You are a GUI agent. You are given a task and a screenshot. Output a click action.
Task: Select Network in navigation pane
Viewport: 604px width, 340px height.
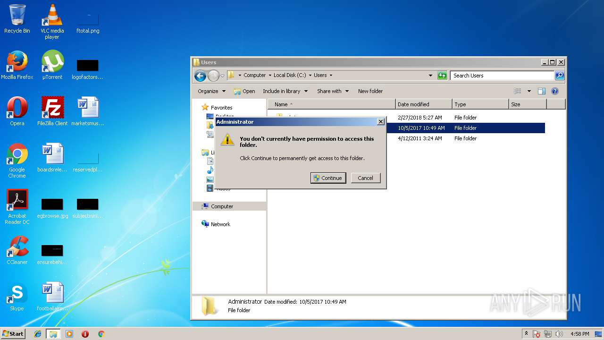pos(220,224)
